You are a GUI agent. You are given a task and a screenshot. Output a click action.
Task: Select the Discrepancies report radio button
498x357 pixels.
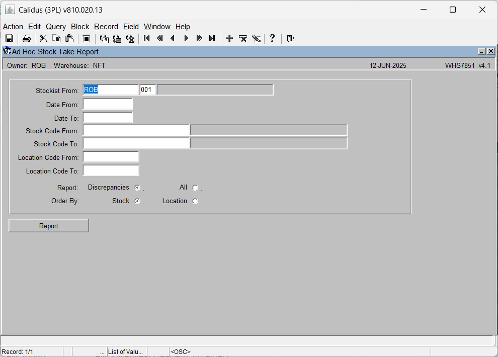point(137,188)
